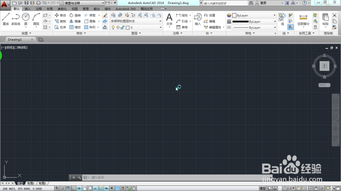Open the Insert (插入) ribbon tab
This screenshot has height=191, width=341.
coord(28,9)
